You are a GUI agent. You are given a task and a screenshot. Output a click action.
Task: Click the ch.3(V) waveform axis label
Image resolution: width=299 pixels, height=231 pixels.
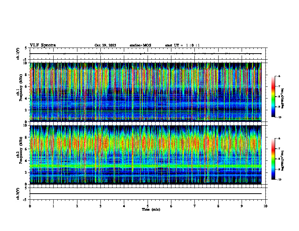[18, 194]
